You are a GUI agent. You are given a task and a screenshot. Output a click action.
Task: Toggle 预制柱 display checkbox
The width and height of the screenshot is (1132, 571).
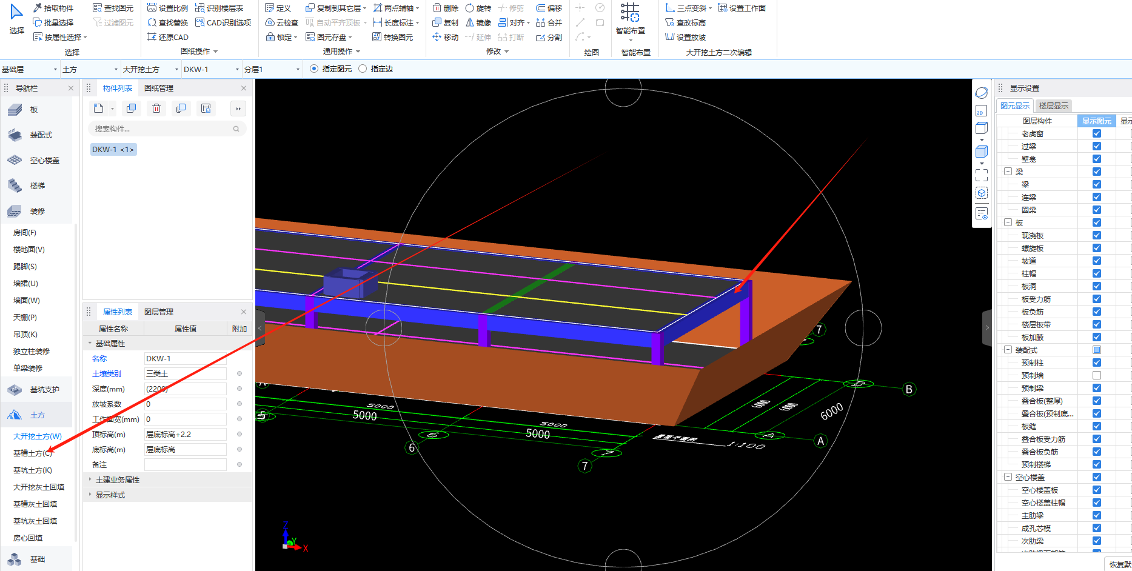click(1097, 362)
